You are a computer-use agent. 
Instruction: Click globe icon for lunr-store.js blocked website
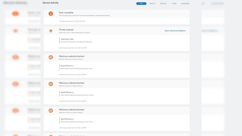pyautogui.click(x=51, y=84)
